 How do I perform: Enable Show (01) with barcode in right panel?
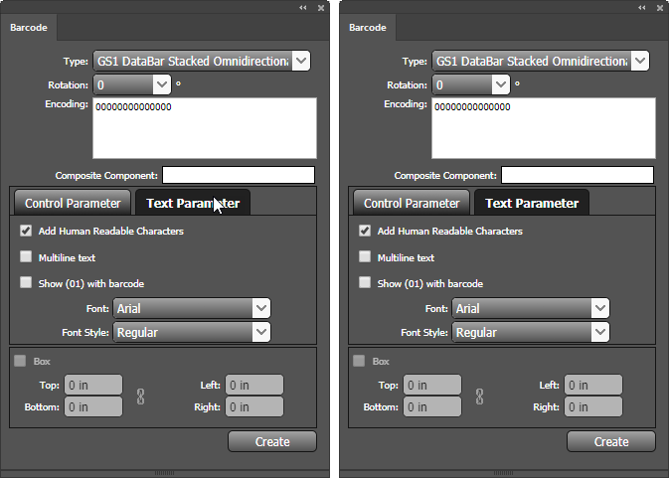(365, 283)
